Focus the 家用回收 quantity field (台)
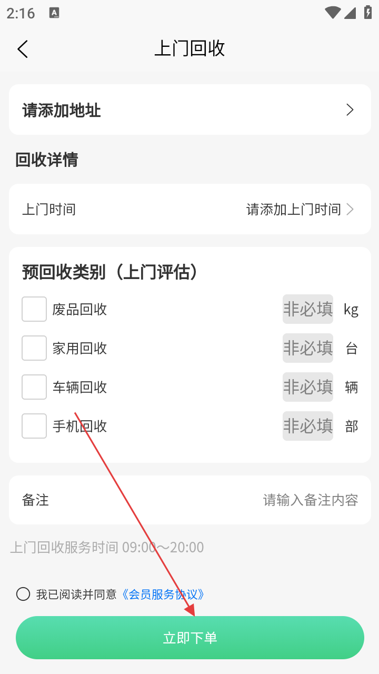This screenshot has width=379, height=674. point(308,348)
